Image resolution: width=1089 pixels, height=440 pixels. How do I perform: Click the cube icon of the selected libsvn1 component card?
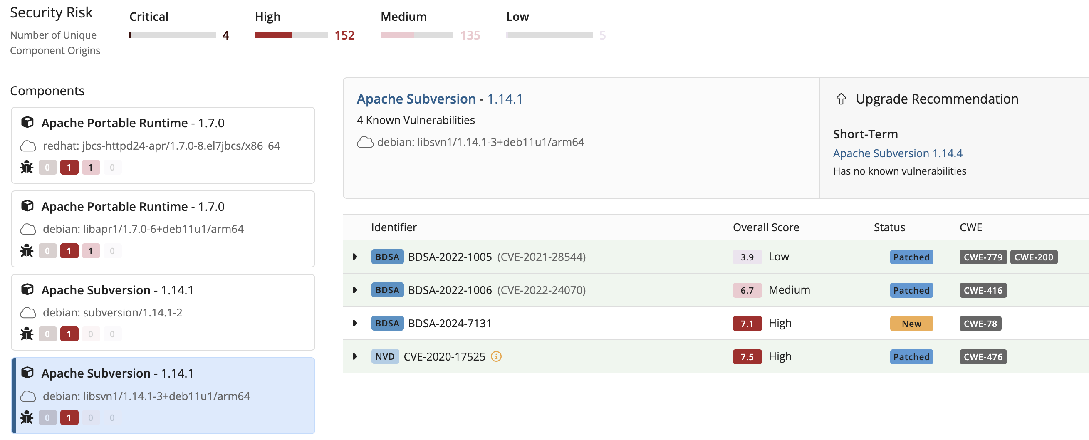(27, 373)
